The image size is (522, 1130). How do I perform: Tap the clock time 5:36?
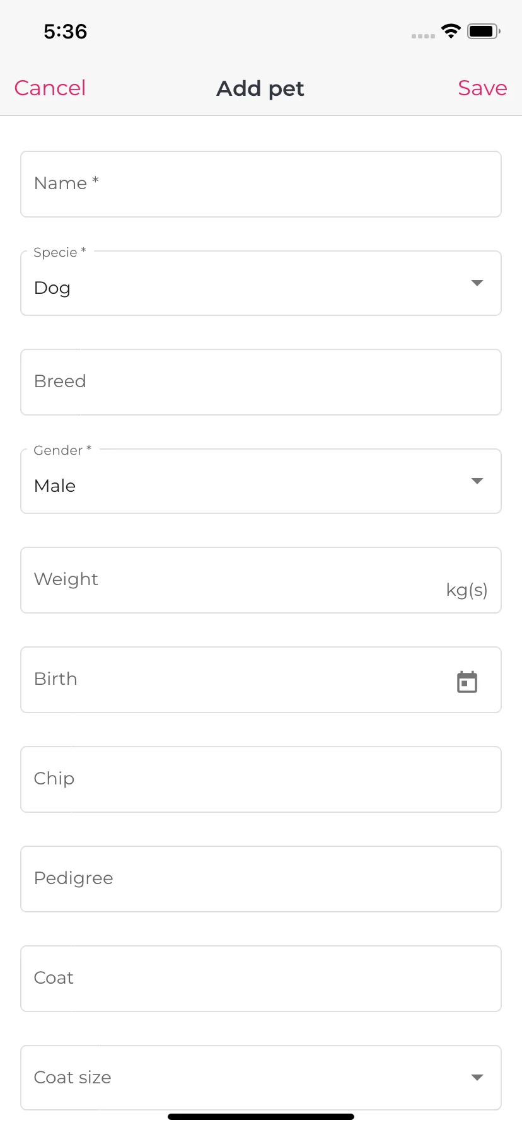(x=65, y=31)
